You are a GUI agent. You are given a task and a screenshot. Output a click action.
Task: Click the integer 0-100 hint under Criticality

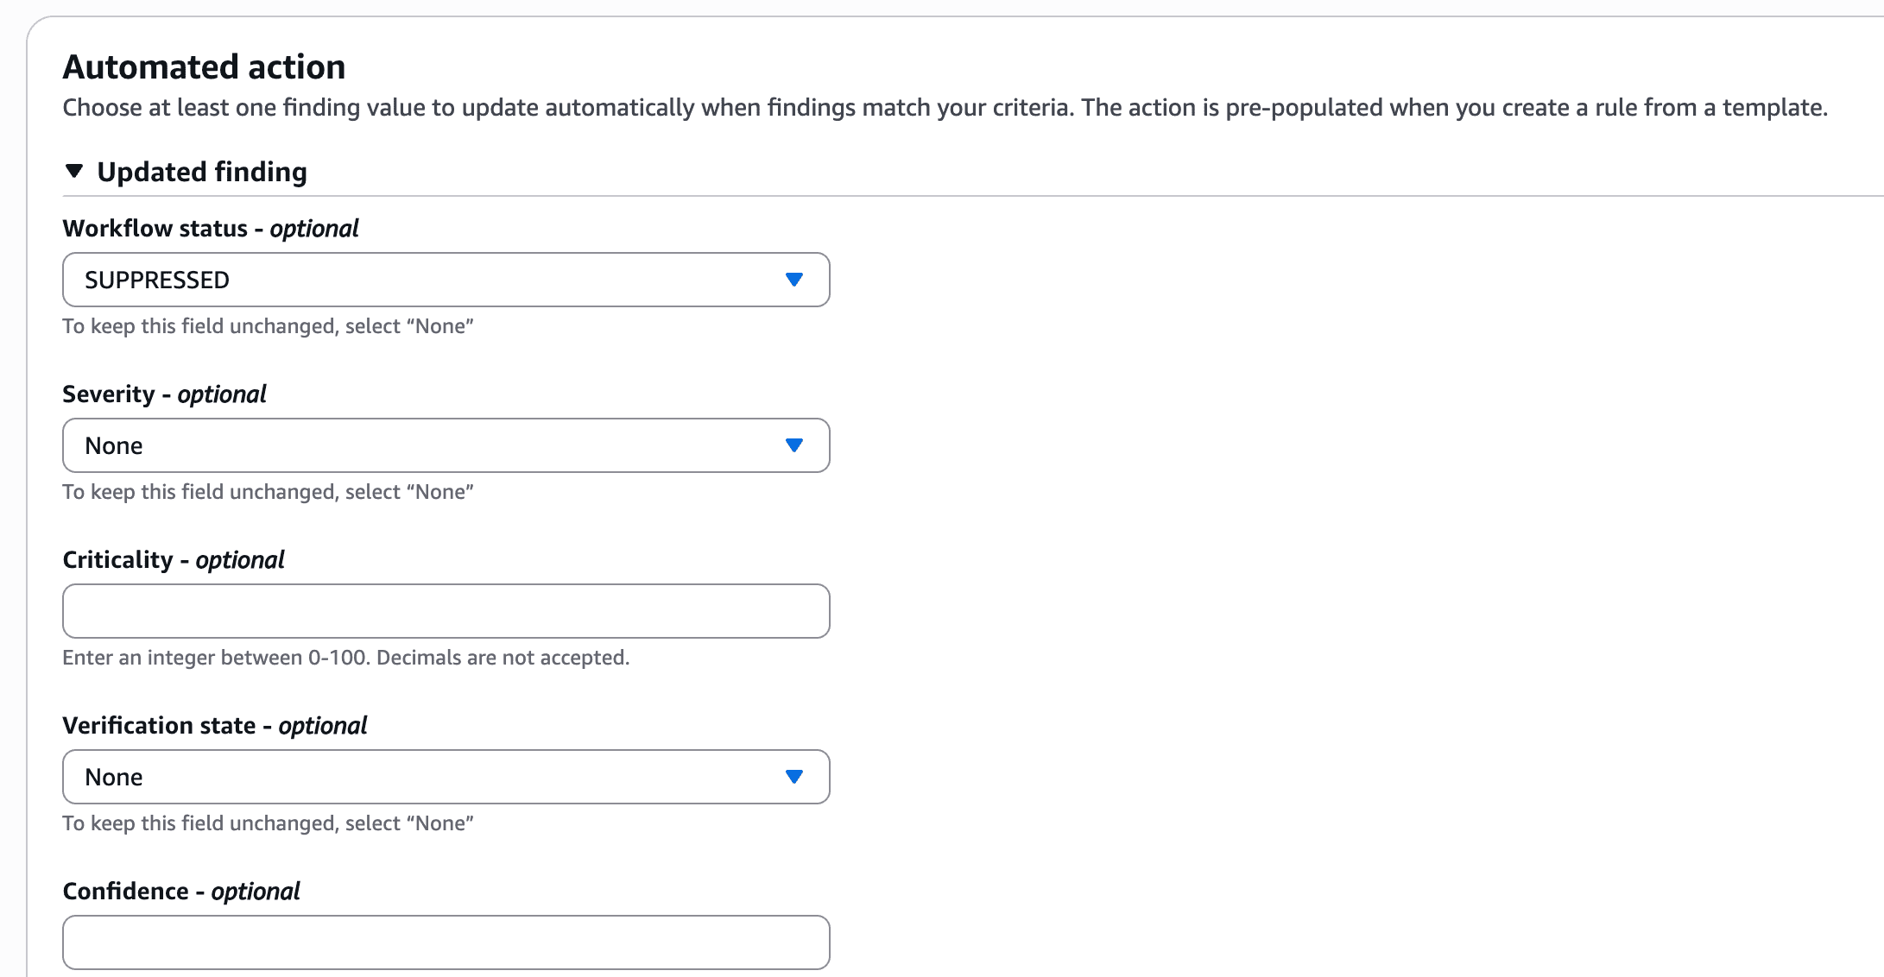[345, 658]
